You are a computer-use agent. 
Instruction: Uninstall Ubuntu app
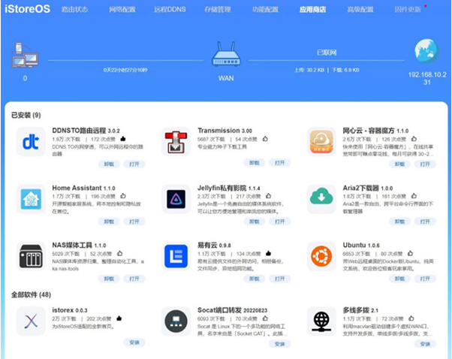[399, 279]
